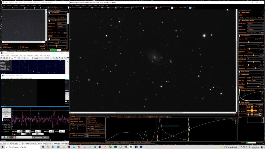This screenshot has height=149, width=265.
Task: Click PHD2 begin guiding crosshair icon
Action: [11, 137]
